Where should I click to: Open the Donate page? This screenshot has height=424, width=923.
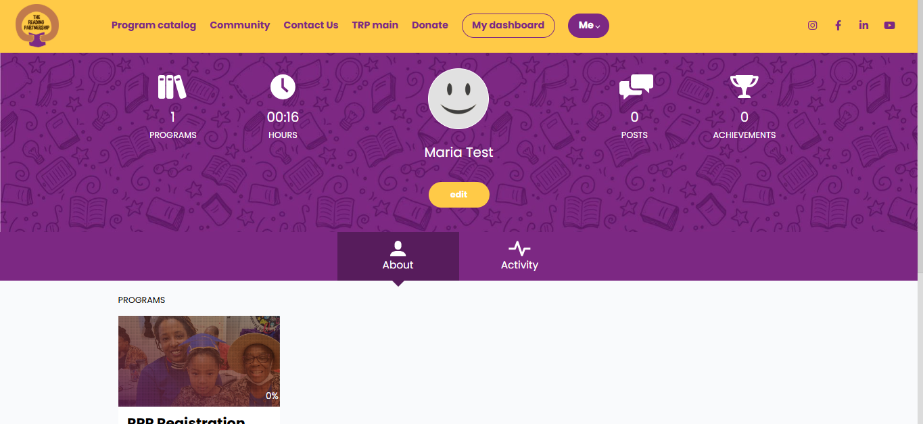click(429, 25)
